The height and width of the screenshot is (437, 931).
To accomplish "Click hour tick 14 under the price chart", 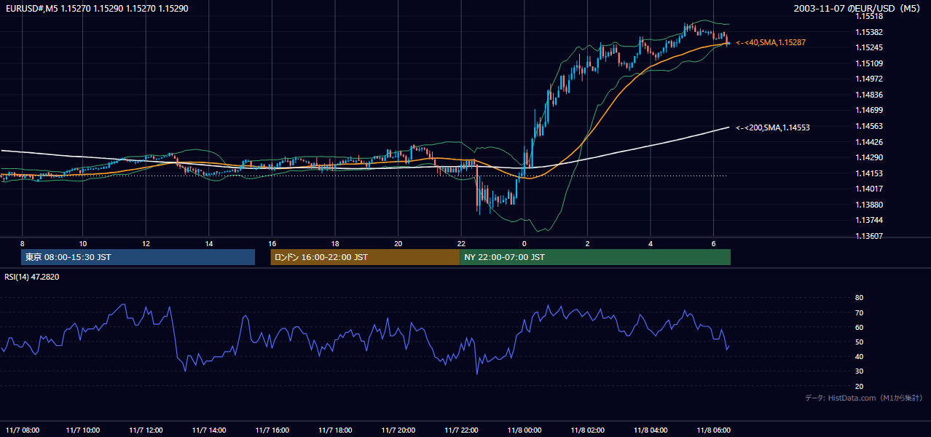I will pos(209,243).
